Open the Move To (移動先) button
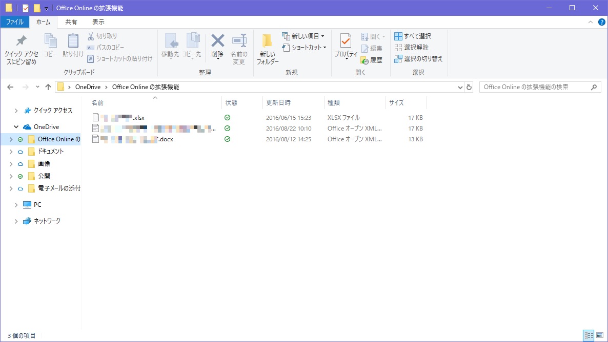This screenshot has height=342, width=608. point(170,46)
